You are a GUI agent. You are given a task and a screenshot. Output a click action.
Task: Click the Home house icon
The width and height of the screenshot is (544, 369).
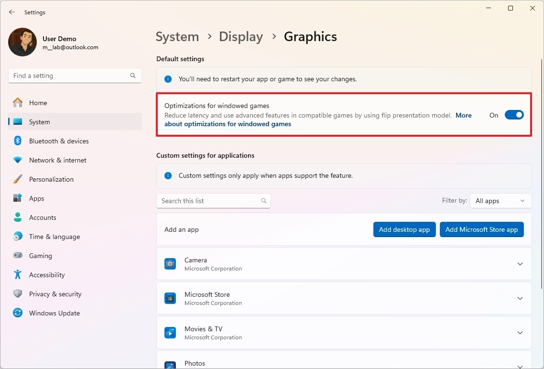point(18,103)
